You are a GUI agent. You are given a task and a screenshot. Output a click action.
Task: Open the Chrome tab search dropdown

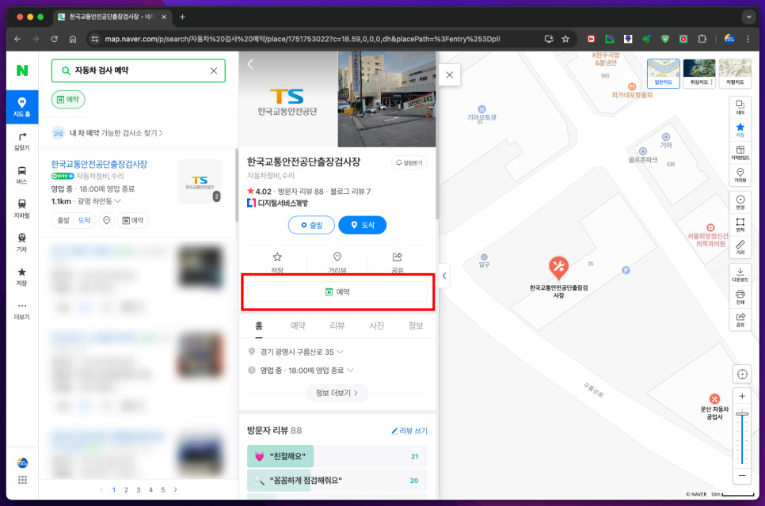(748, 17)
